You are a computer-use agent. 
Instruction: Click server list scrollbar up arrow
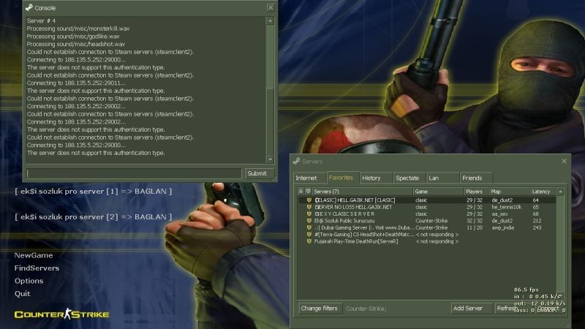(560, 192)
